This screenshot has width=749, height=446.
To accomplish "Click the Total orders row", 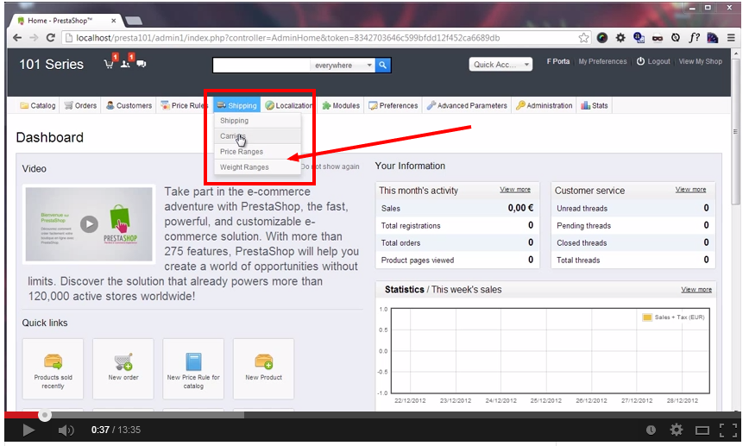I will [457, 242].
